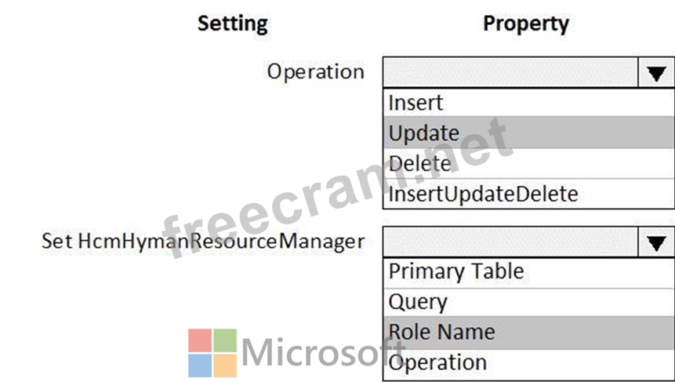
Task: Select Insert from the Operation list
Action: pyautogui.click(x=416, y=103)
